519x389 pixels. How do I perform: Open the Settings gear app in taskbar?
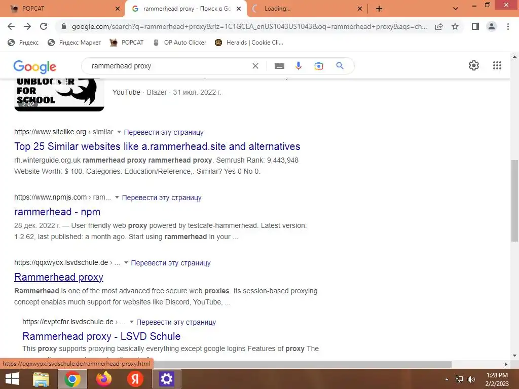coord(166,379)
